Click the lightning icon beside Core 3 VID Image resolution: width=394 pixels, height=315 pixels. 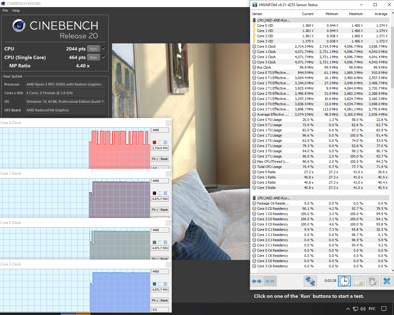coord(254,41)
